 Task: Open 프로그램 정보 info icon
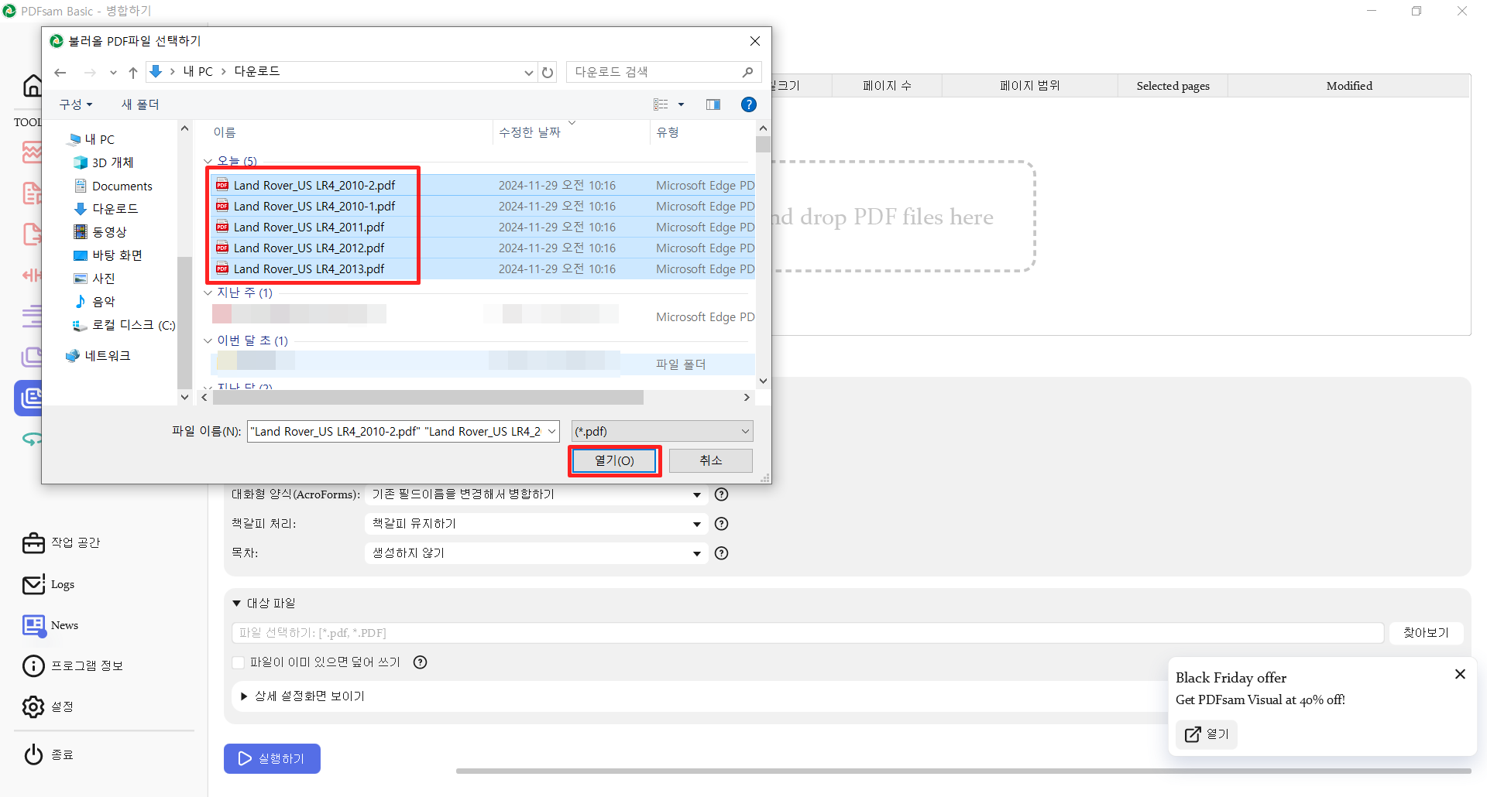(x=33, y=665)
